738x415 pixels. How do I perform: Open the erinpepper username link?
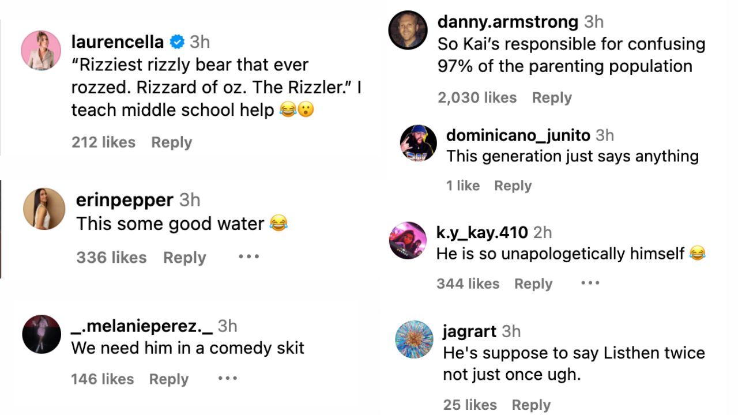(125, 200)
